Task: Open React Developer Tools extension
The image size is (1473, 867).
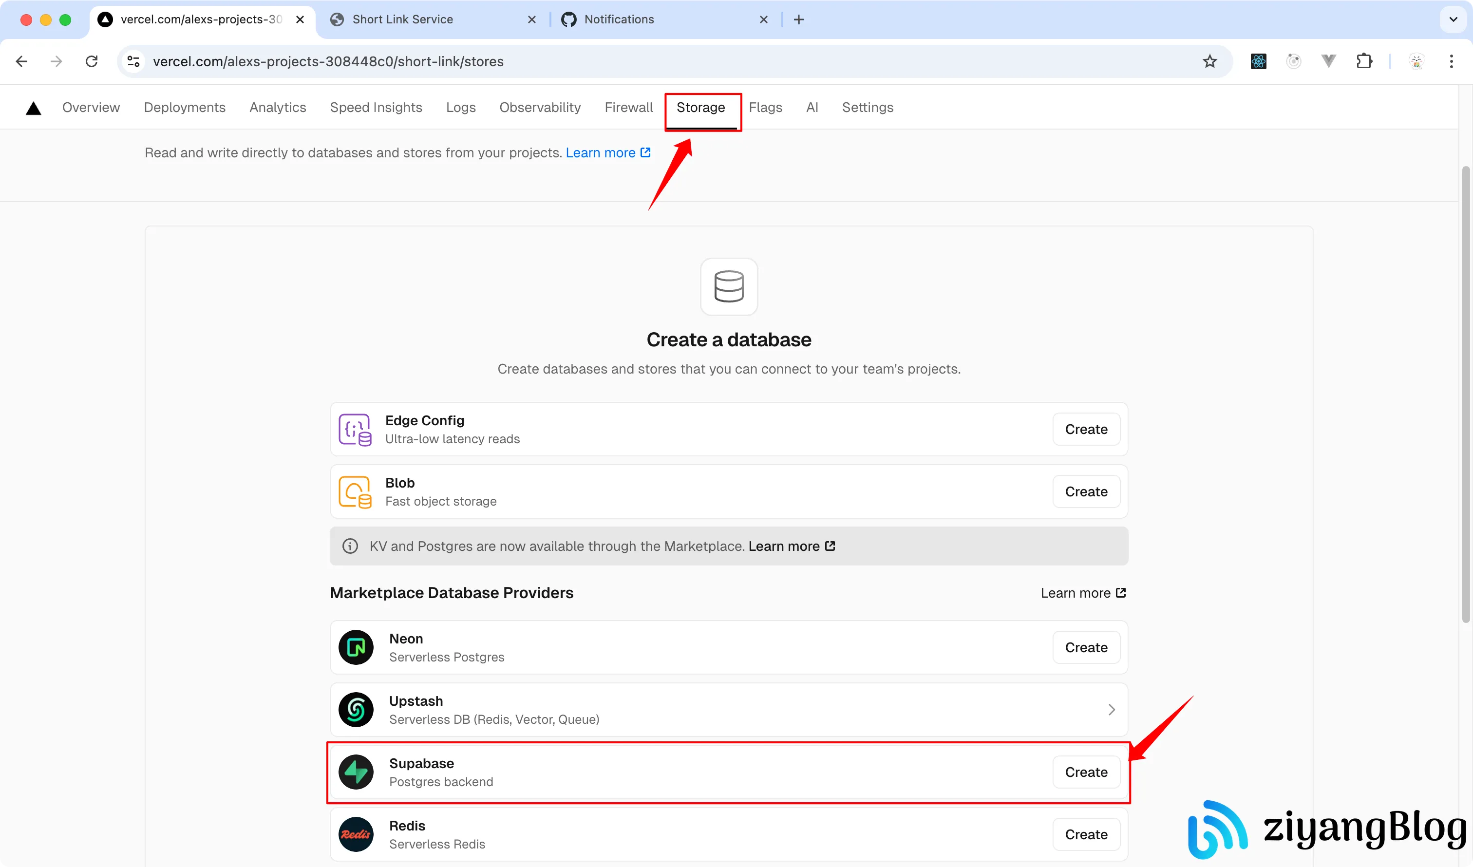Action: pyautogui.click(x=1259, y=61)
